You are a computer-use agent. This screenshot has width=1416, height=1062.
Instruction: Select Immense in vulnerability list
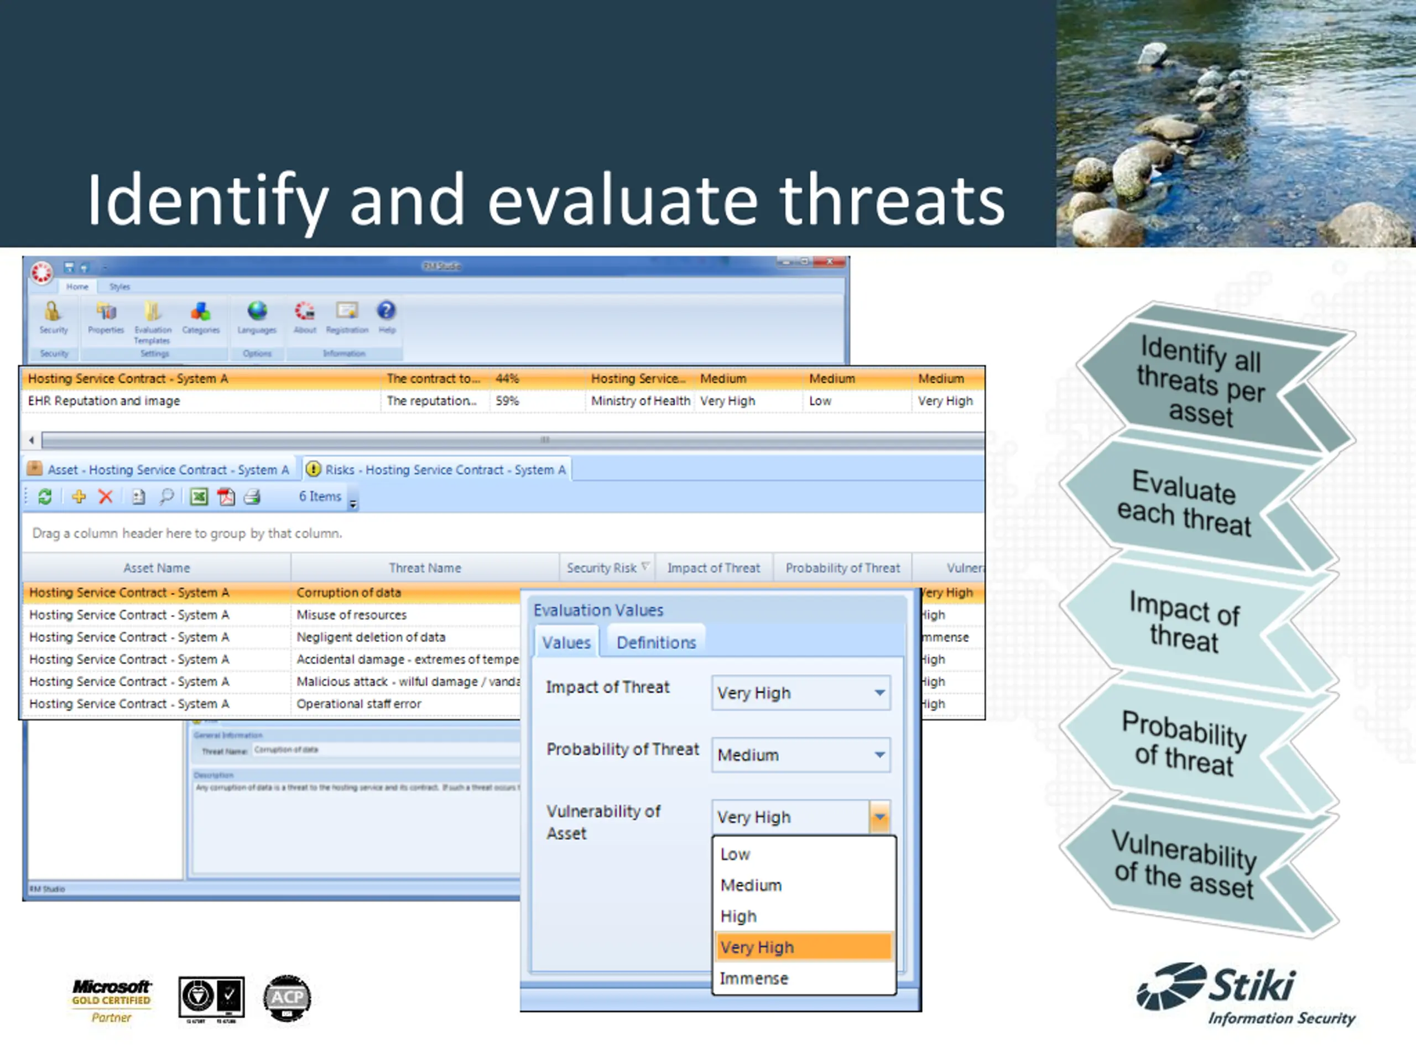point(754,978)
